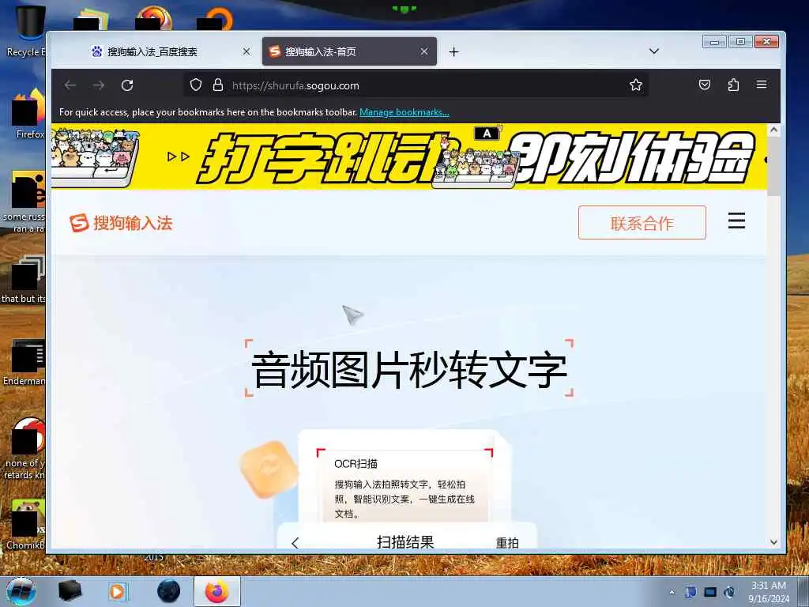809x607 pixels.
Task: Open the clock showing 3:31 AM
Action: [x=769, y=592]
